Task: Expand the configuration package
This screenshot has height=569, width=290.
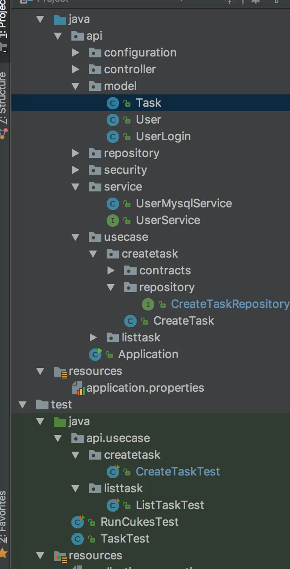Action: point(76,53)
